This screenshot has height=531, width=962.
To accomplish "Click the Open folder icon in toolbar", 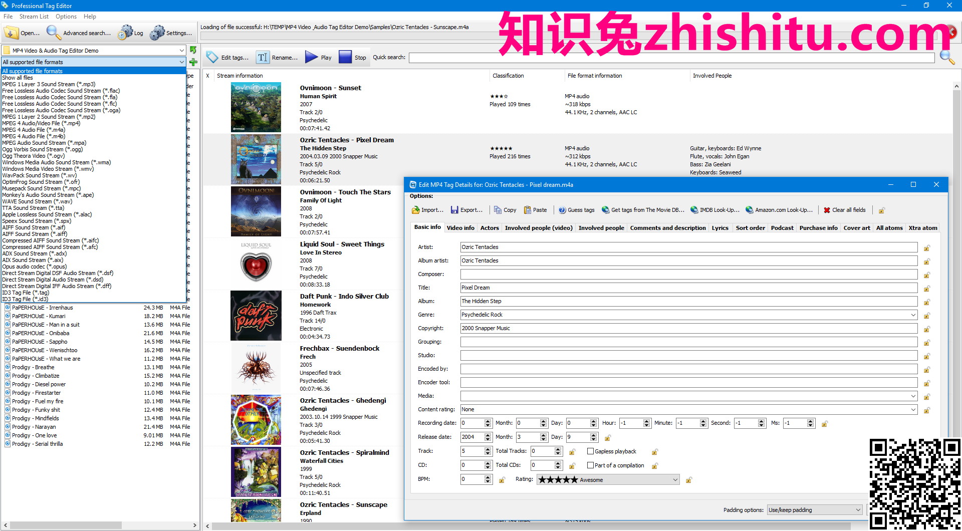I will 11,33.
